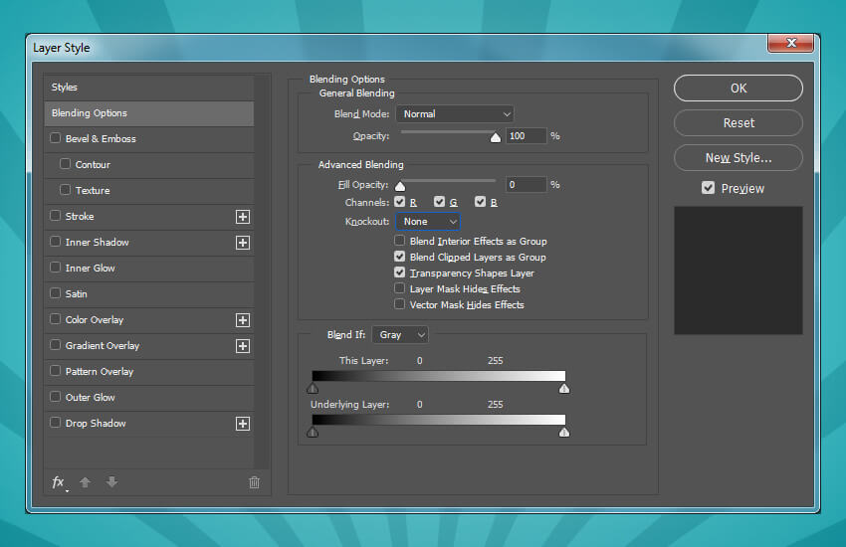Select the Styles entry at list top
The image size is (846, 547).
[x=148, y=88]
